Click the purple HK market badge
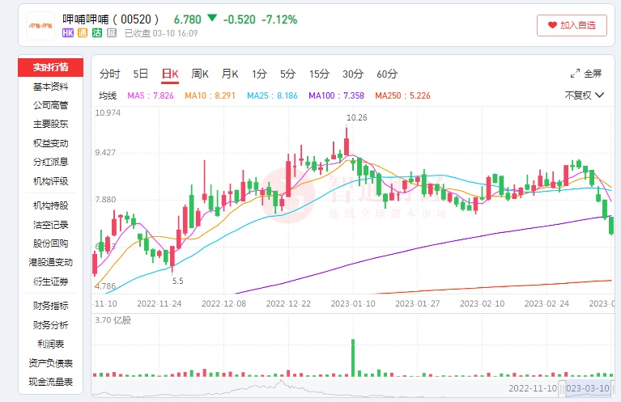 pyautogui.click(x=70, y=33)
